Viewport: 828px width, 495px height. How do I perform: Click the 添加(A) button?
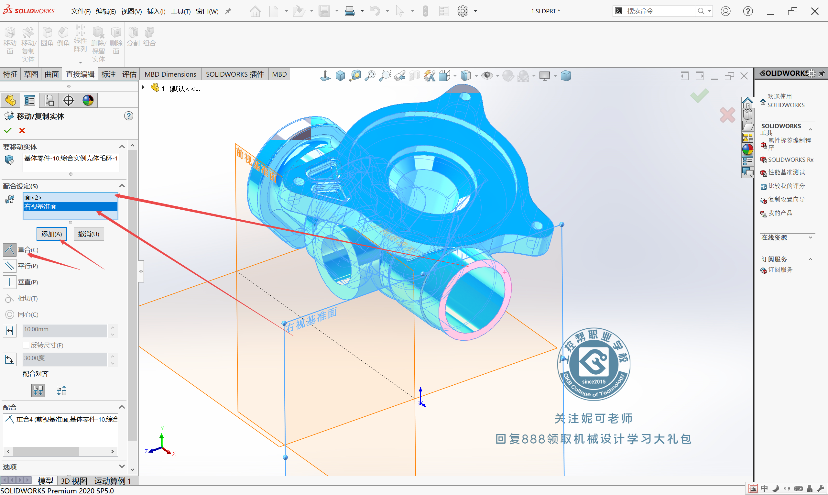[x=52, y=234]
